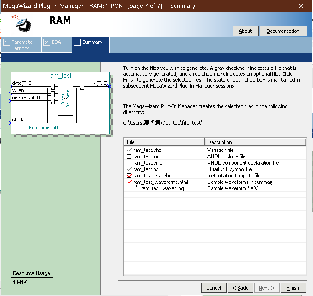
Task: Click 'VHDL component declaration file' text
Action: point(243,163)
